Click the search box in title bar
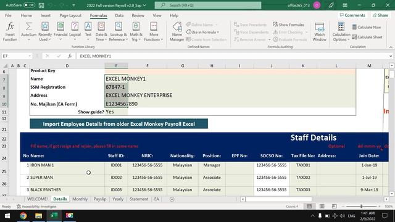Viewport: 395px width, 222px height. point(208,5)
